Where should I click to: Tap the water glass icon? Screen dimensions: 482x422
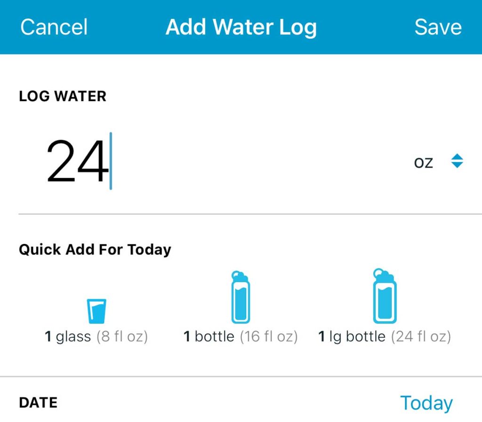point(96,311)
